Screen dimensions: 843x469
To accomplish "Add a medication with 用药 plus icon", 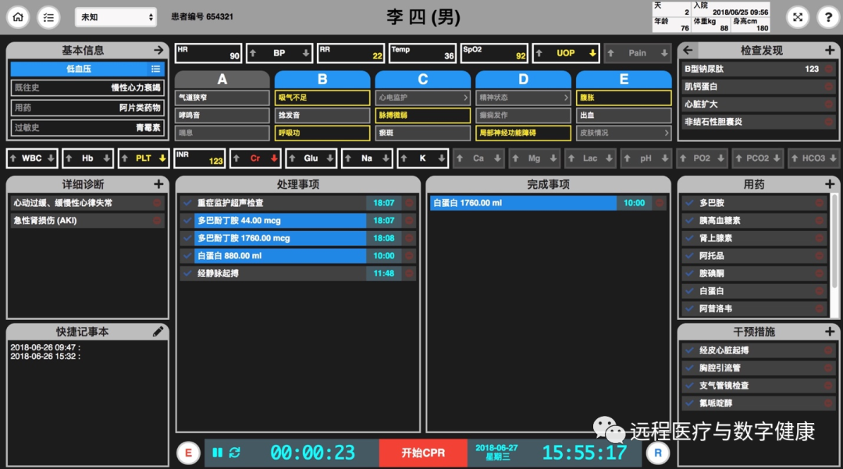I will coord(830,184).
